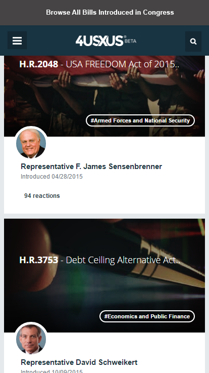Show the 94 reactions on H.R.2048
Image resolution: width=209 pixels, height=373 pixels.
point(42,196)
